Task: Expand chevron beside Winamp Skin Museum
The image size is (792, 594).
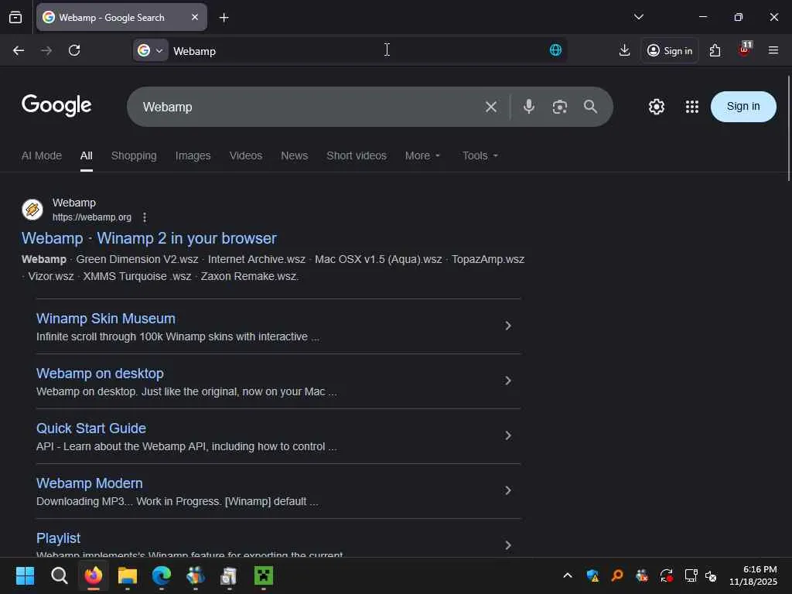Action: (x=508, y=326)
